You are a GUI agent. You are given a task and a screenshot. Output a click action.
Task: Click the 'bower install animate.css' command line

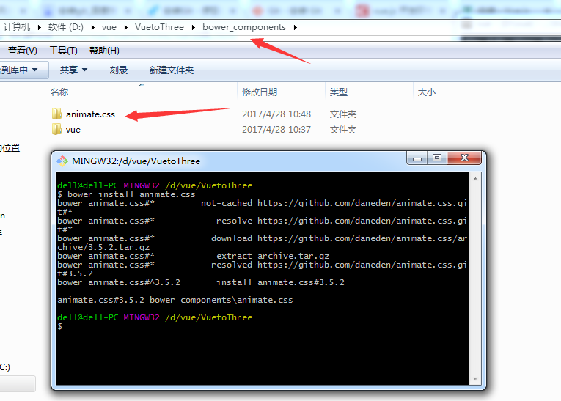pos(126,194)
